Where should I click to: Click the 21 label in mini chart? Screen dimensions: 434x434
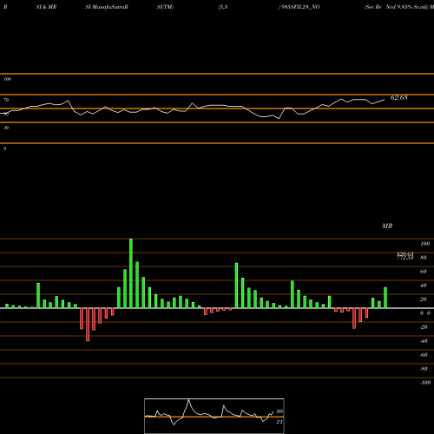tap(279, 422)
